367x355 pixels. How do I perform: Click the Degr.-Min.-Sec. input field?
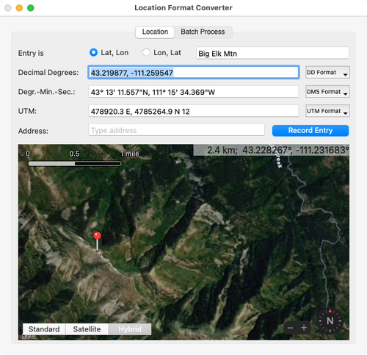click(194, 92)
